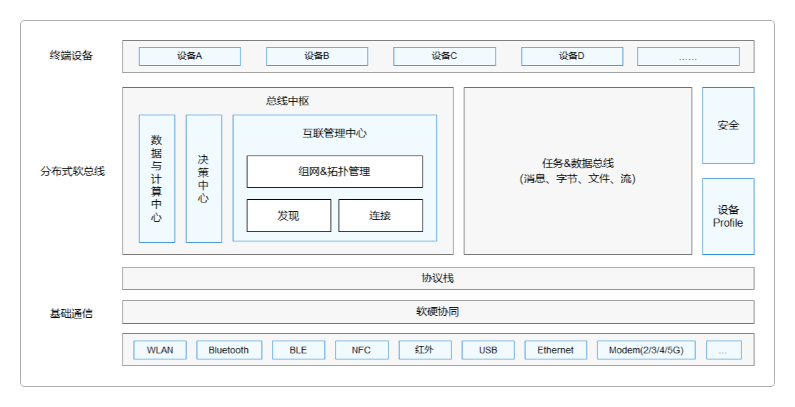Viewport: 795px width, 407px height.
Task: Click the 红外 box
Action: pos(425,350)
